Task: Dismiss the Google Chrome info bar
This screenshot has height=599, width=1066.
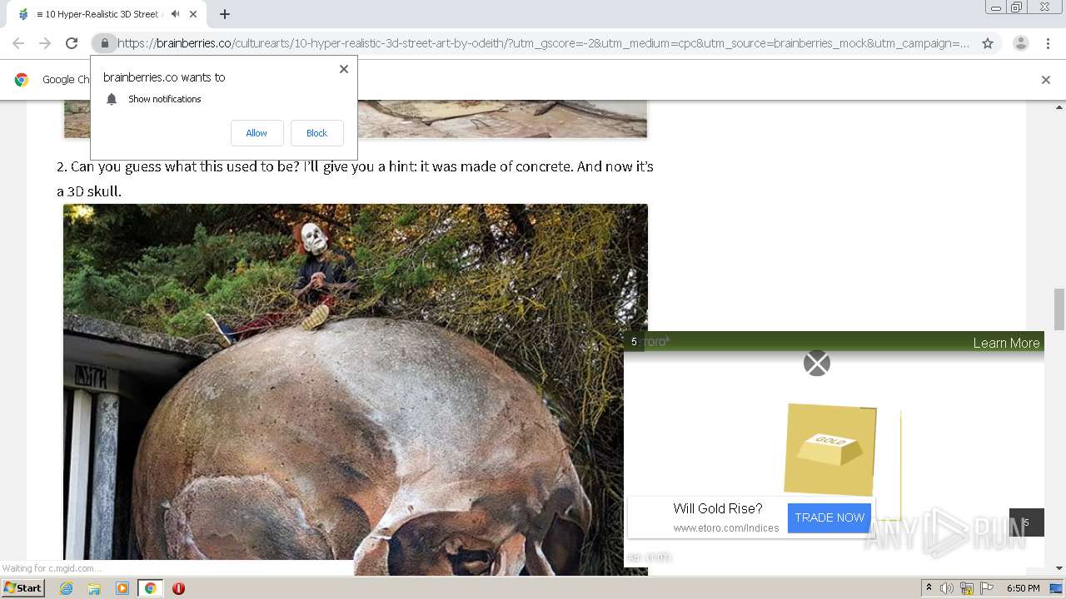Action: point(1046,80)
